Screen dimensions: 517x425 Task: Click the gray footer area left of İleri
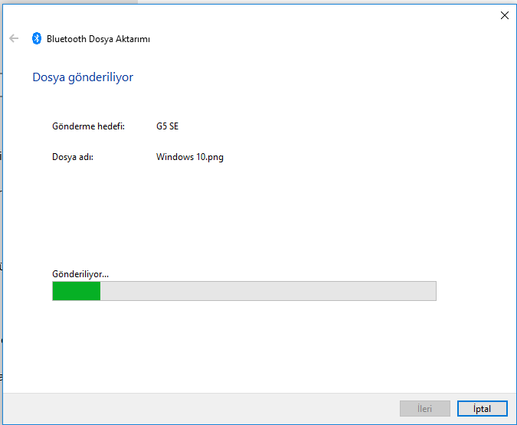tap(199, 409)
